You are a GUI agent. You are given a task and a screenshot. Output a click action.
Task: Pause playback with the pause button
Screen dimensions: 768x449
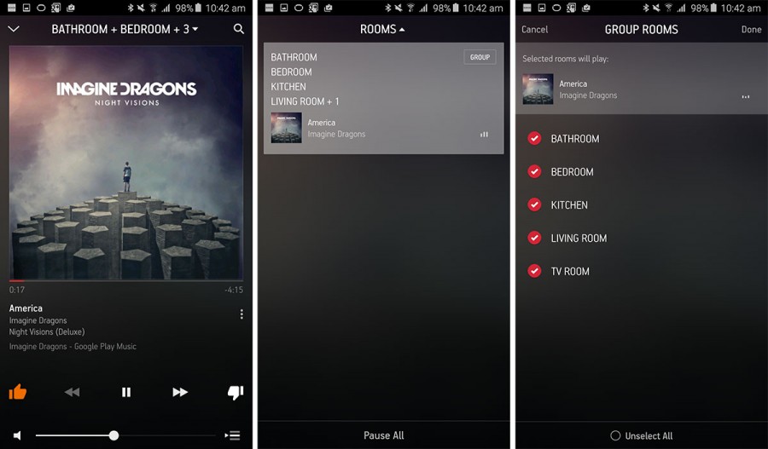tap(126, 392)
